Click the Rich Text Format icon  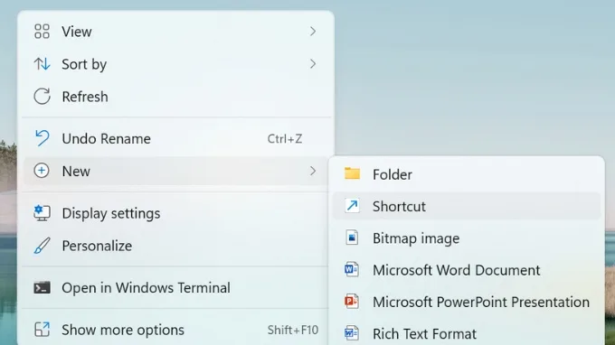pyautogui.click(x=352, y=333)
